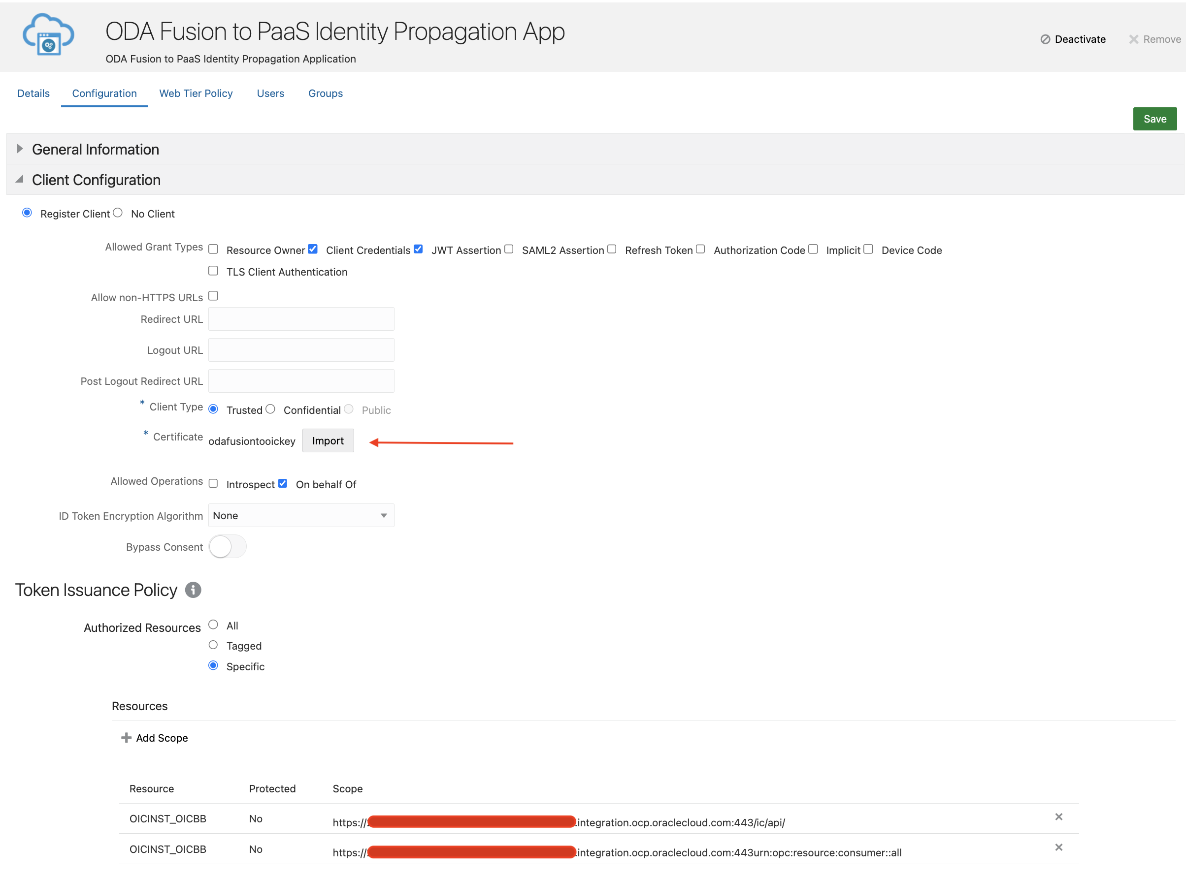Screen dimensions: 1186x877
Task: Toggle the Bypass Consent switch
Action: (x=228, y=547)
